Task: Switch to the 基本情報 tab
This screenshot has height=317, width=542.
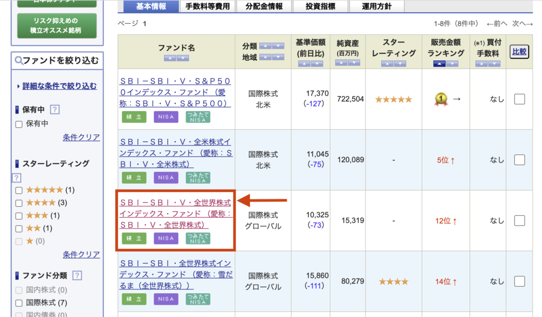Action: pos(151,6)
